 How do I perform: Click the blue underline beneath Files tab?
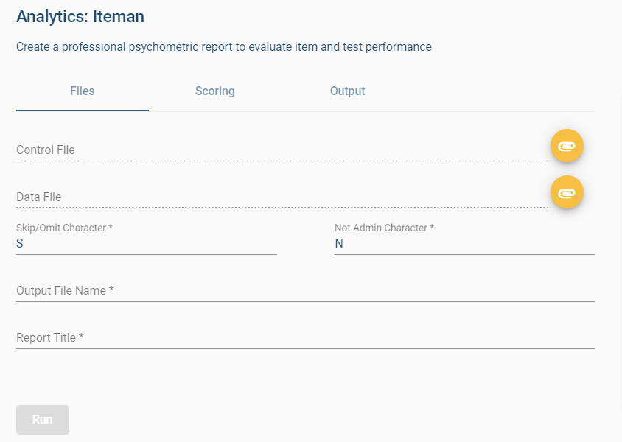pyautogui.click(x=83, y=110)
